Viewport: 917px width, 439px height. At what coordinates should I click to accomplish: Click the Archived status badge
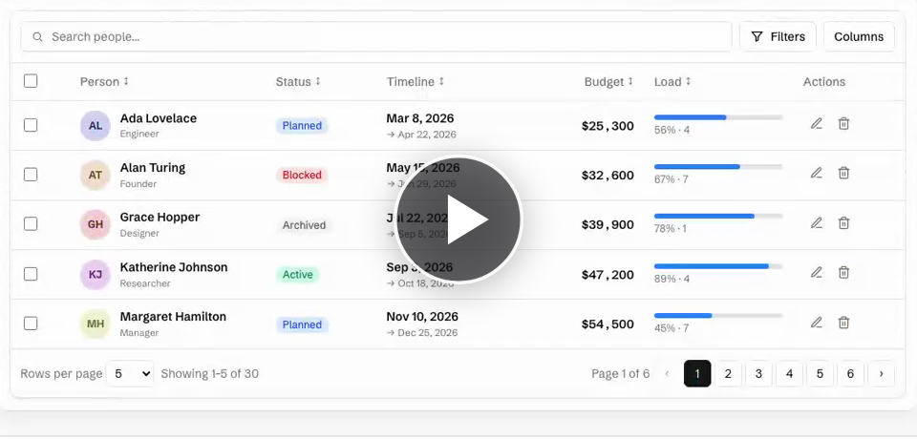(304, 225)
